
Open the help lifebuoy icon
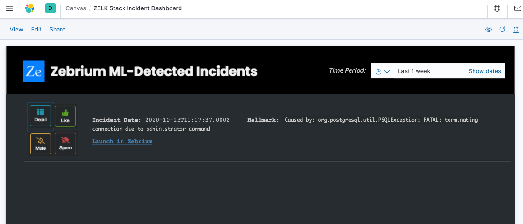pos(497,8)
